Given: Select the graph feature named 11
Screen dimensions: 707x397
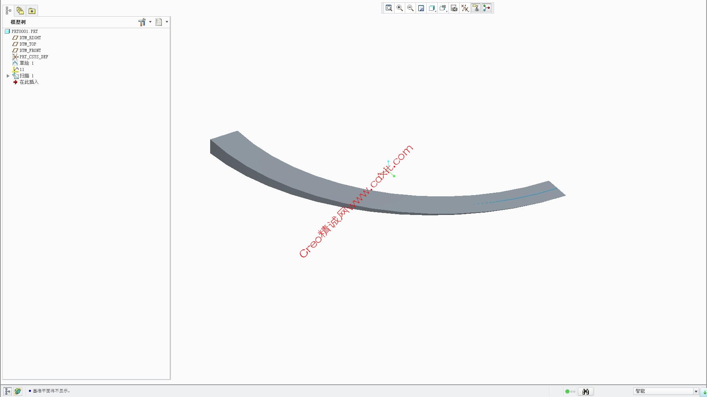Looking at the screenshot, I should [18, 69].
